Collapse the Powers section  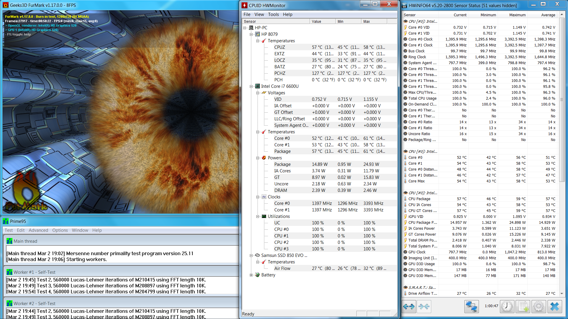click(x=258, y=158)
